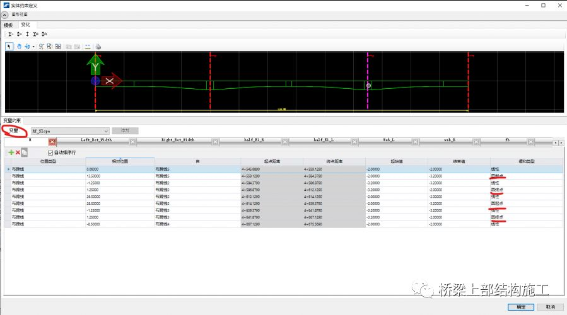The image size is (567, 315).
Task: Click the 缓和类型 column header
Action: pyautogui.click(x=527, y=161)
